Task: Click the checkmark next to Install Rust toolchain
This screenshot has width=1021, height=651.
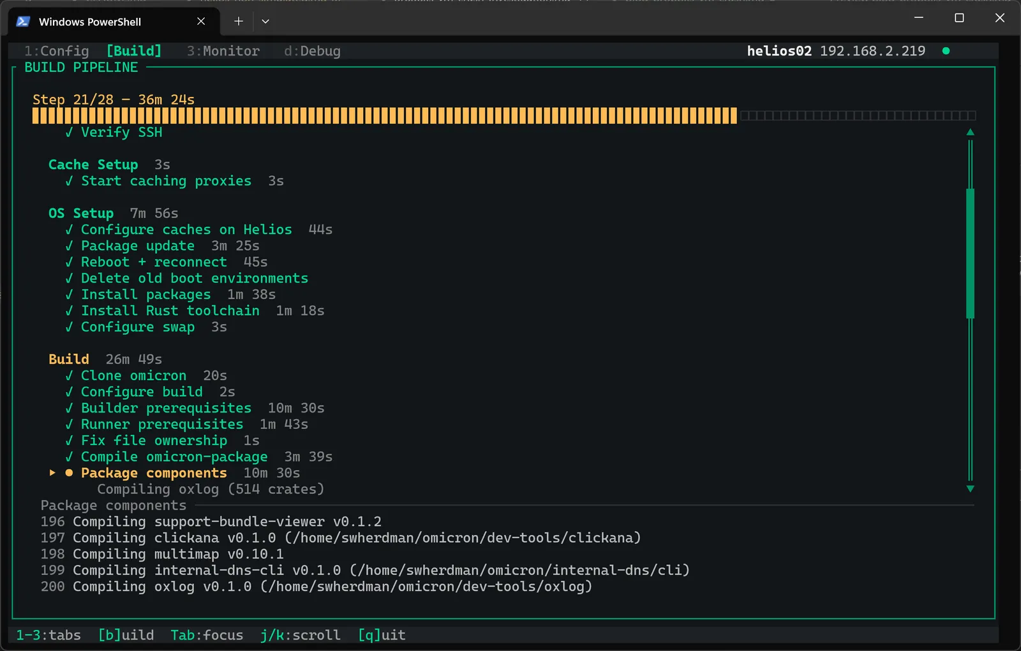Action: click(69, 311)
